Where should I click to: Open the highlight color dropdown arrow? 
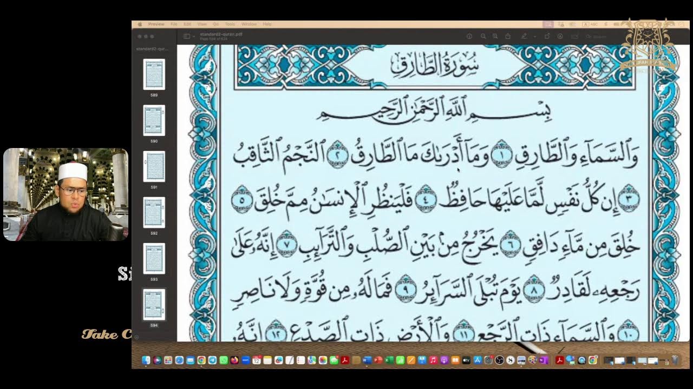tap(535, 36)
